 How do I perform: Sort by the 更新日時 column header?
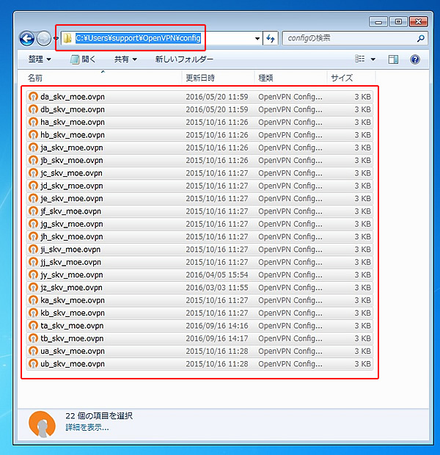click(199, 78)
